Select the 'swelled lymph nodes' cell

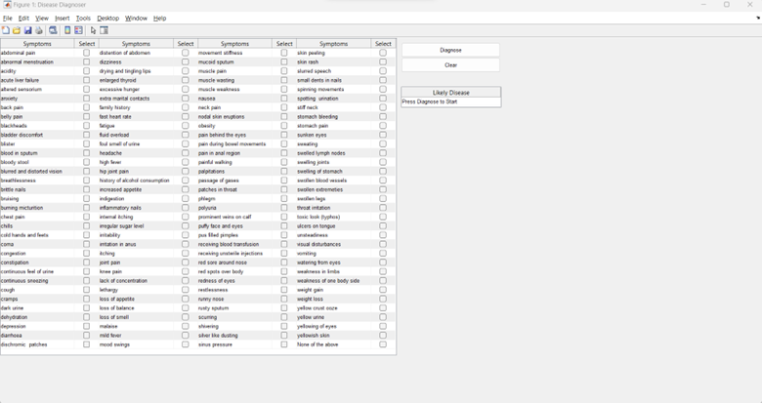(x=333, y=153)
